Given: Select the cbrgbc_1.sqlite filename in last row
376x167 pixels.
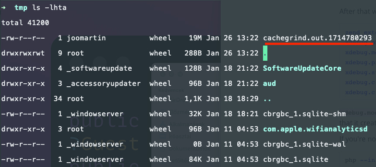Looking at the screenshot, I should click(296, 159).
